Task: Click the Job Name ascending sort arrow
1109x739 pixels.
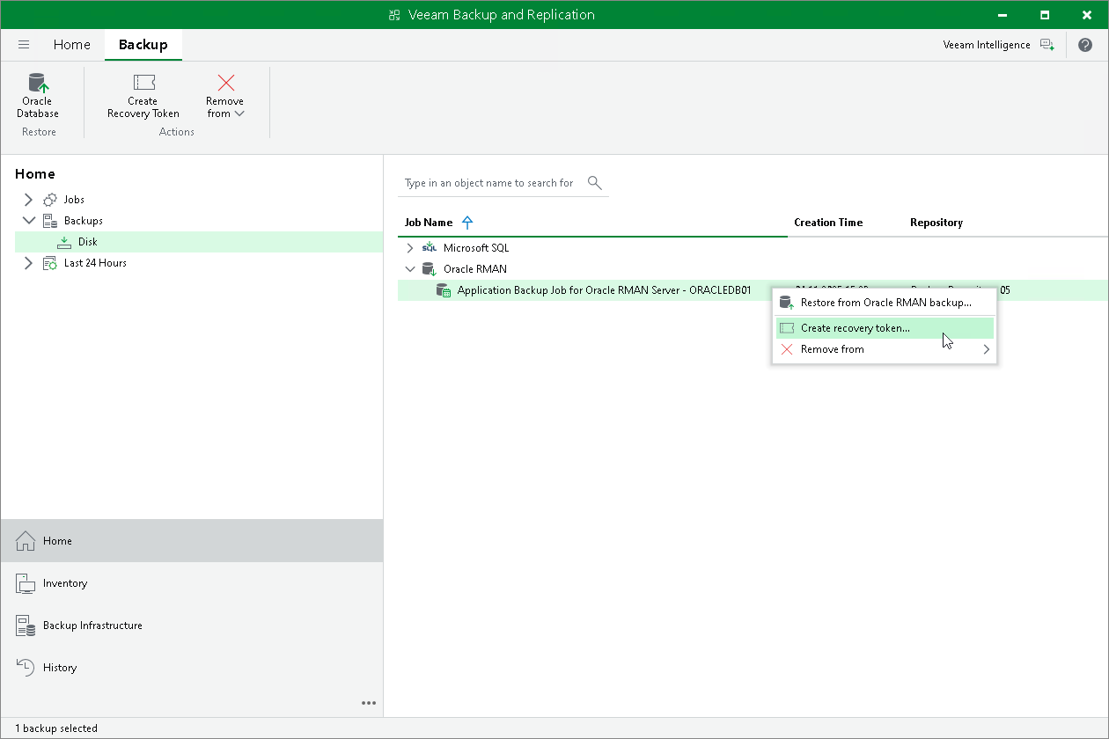Action: (x=467, y=223)
